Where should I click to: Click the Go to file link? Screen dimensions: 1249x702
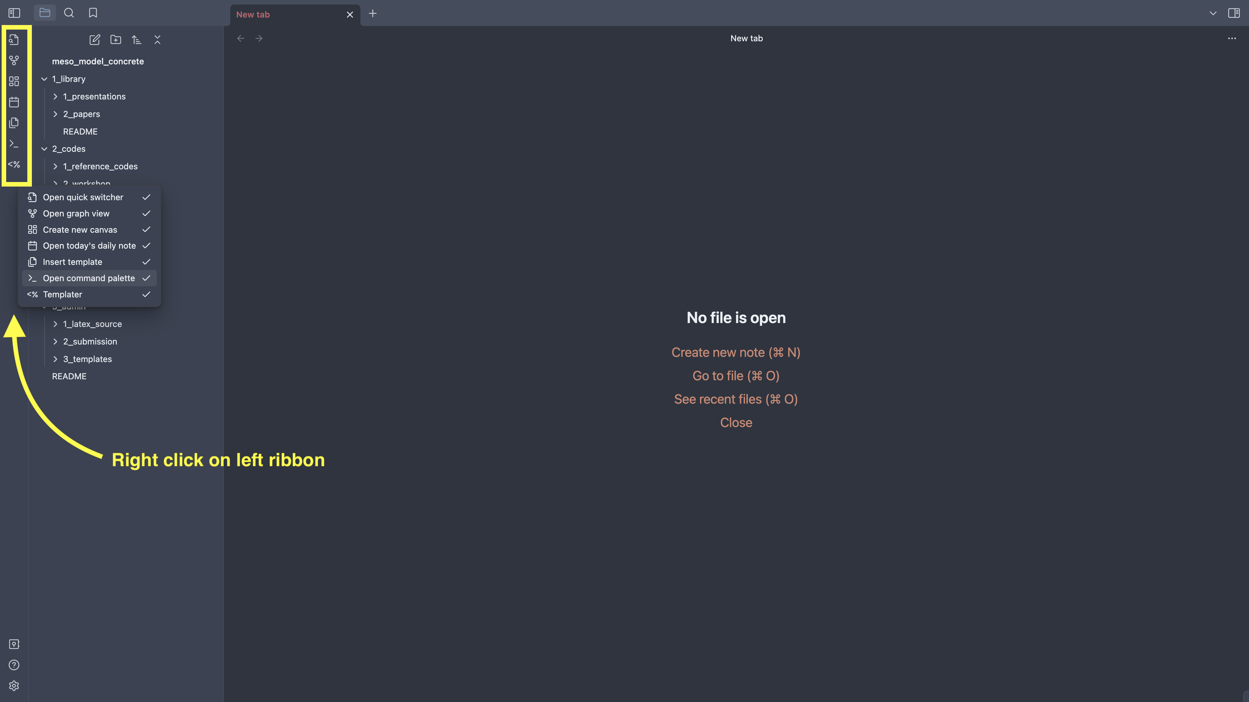click(735, 376)
